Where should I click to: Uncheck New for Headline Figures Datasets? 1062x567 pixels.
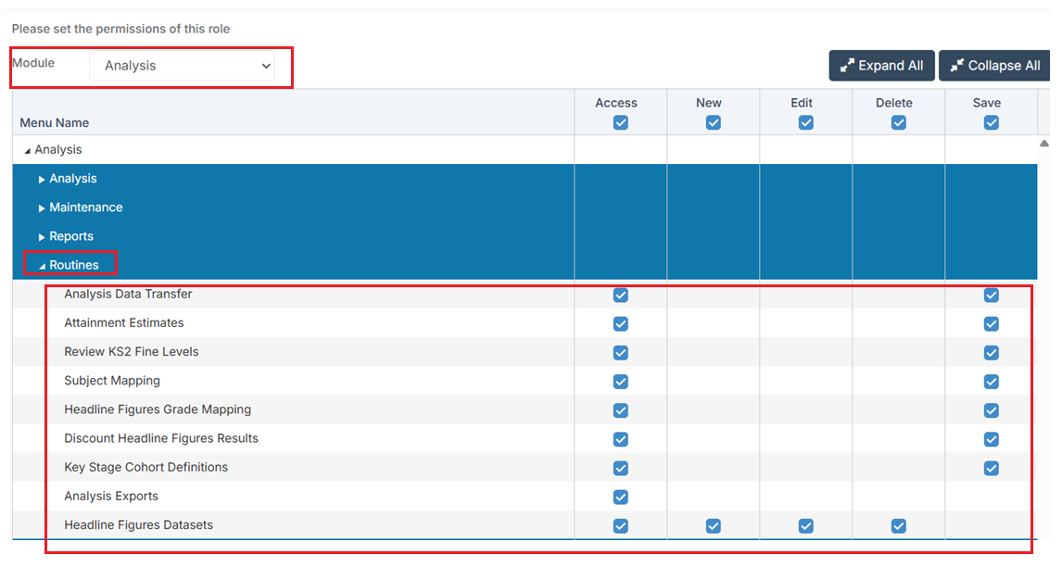click(714, 525)
